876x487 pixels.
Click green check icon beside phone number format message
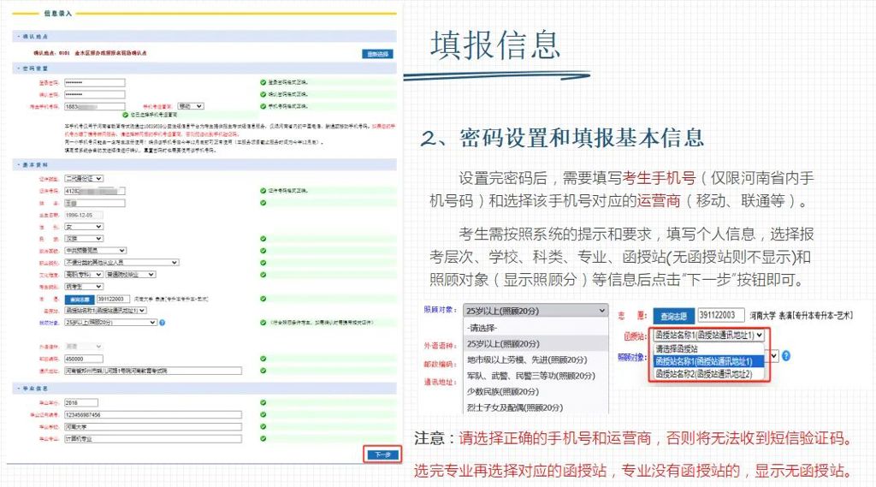[x=263, y=106]
